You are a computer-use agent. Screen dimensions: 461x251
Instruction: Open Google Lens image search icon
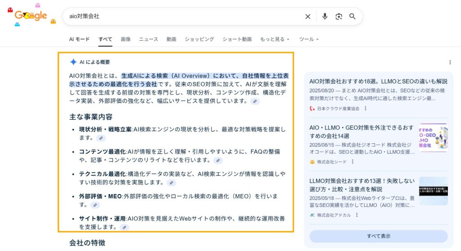[339, 17]
